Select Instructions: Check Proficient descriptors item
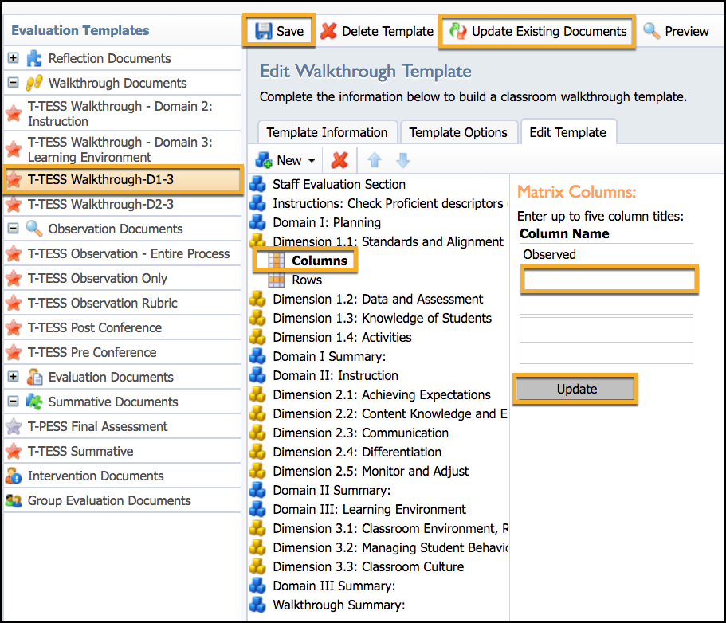Screen dimensions: 726x623 tap(388, 203)
